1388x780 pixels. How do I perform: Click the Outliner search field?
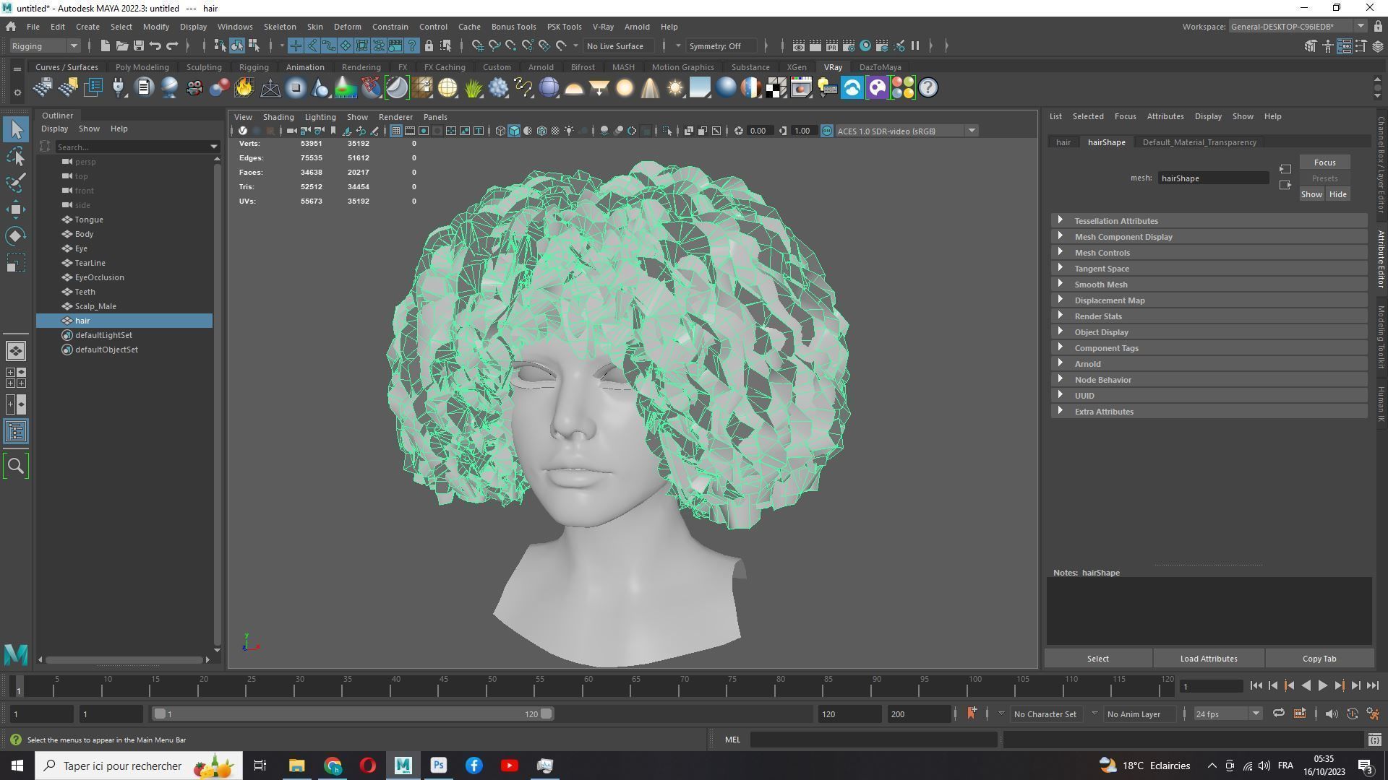134,147
